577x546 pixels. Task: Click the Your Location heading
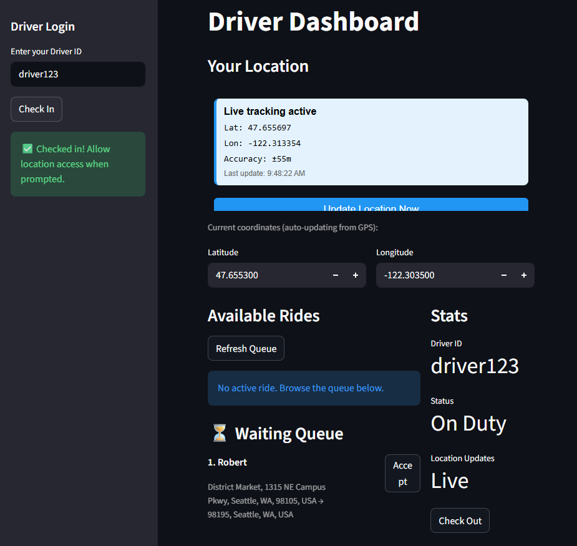(x=258, y=66)
